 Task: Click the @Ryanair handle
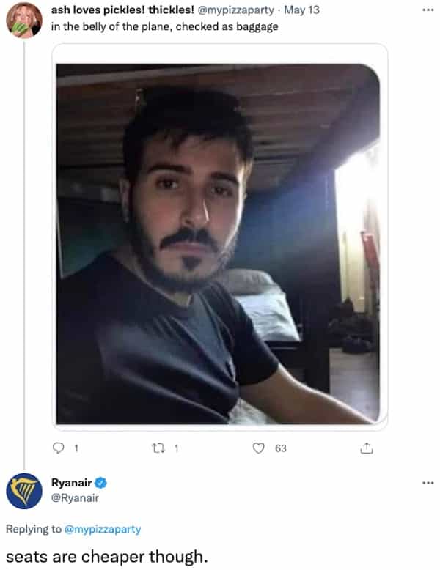pos(75,497)
